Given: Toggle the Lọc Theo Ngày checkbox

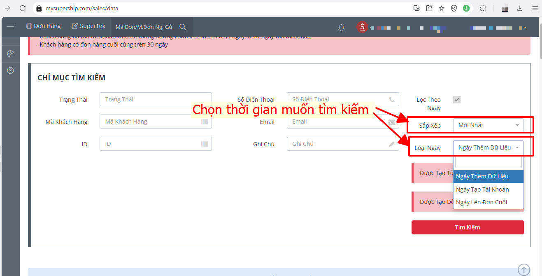Looking at the screenshot, I should (457, 99).
